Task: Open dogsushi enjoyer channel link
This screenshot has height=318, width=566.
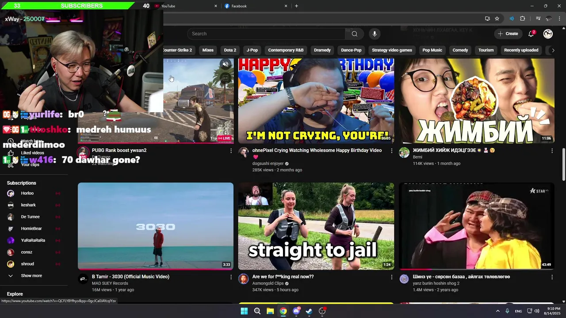Action: coord(268,163)
